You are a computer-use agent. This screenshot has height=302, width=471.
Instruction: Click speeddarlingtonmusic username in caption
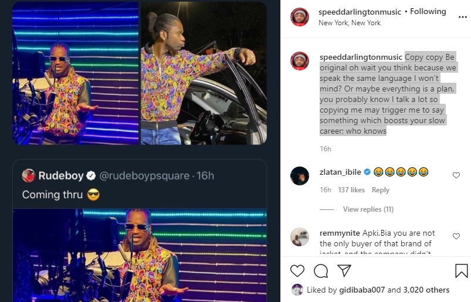point(361,57)
